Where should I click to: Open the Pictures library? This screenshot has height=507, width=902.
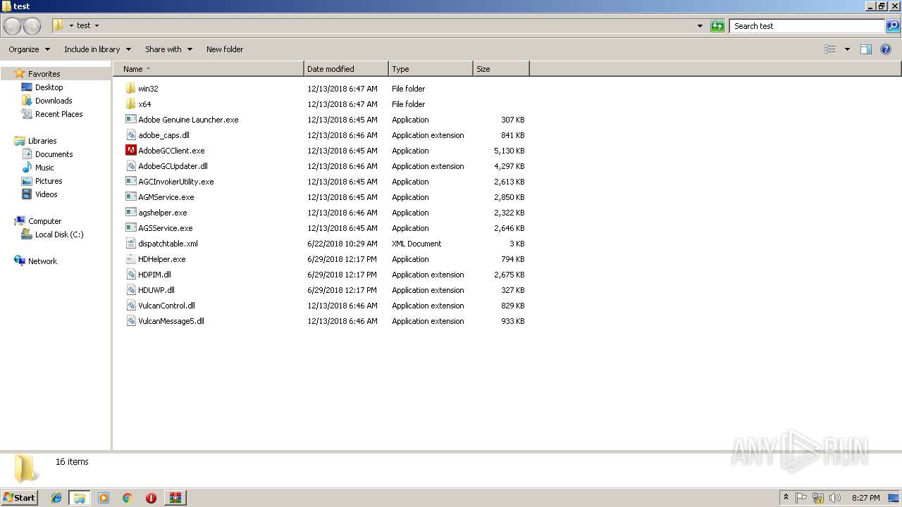point(49,181)
